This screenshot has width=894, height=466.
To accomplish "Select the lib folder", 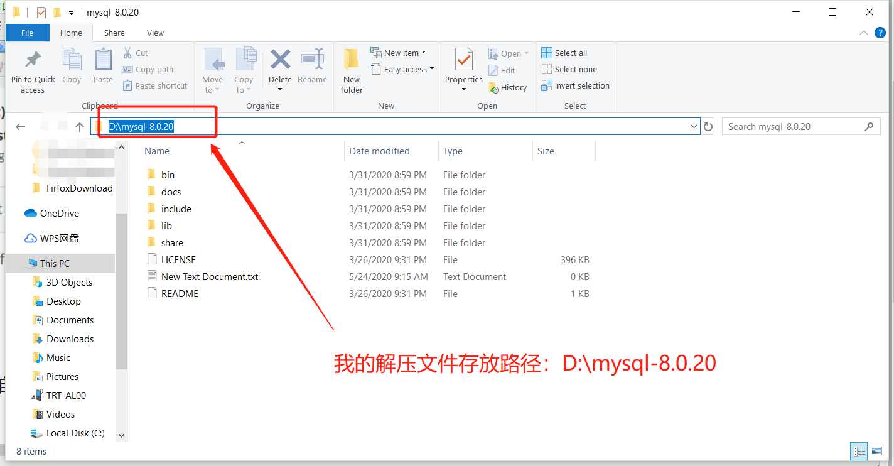I will coord(166,225).
